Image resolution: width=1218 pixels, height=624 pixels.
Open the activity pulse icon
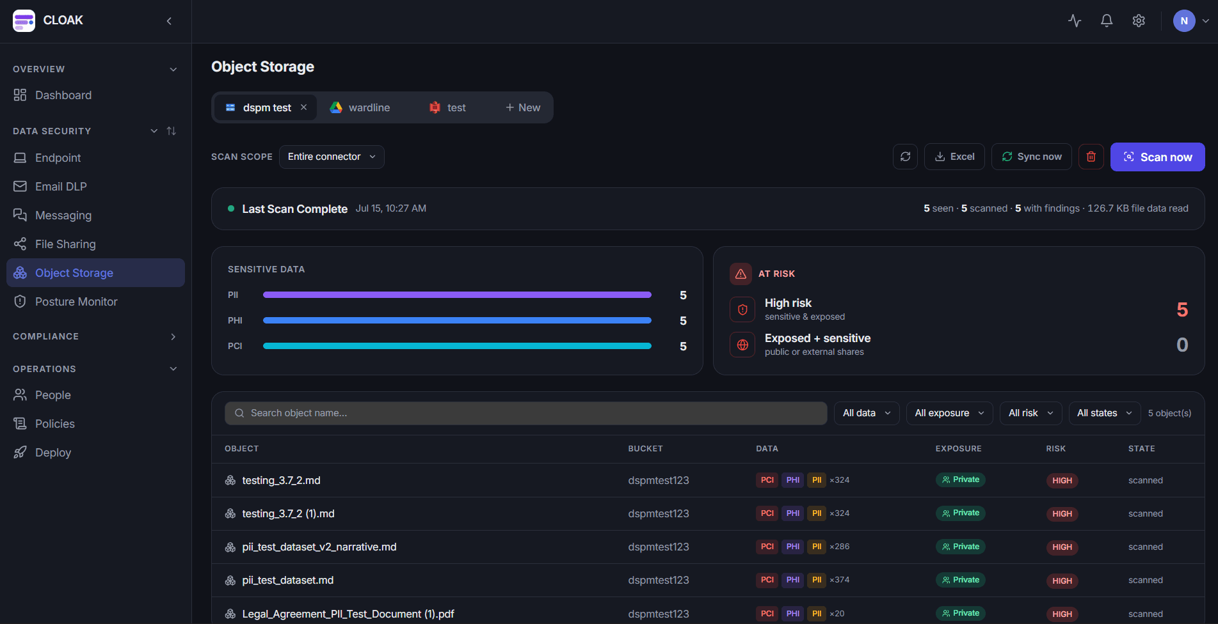point(1075,20)
